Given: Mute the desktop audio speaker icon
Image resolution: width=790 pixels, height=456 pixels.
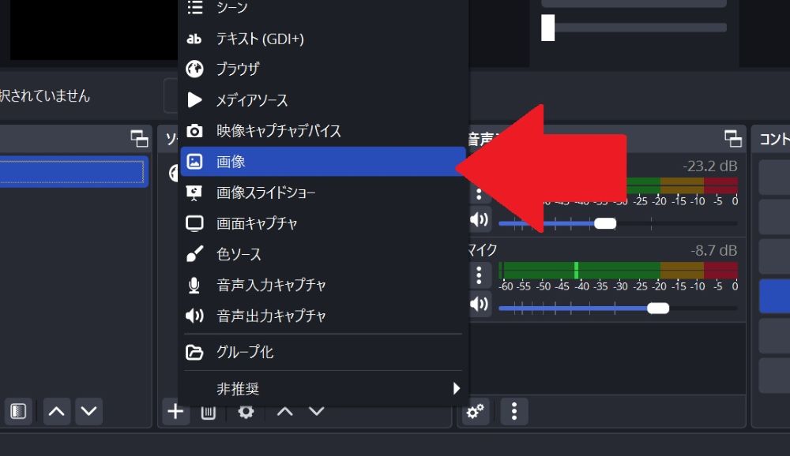Looking at the screenshot, I should [x=479, y=219].
